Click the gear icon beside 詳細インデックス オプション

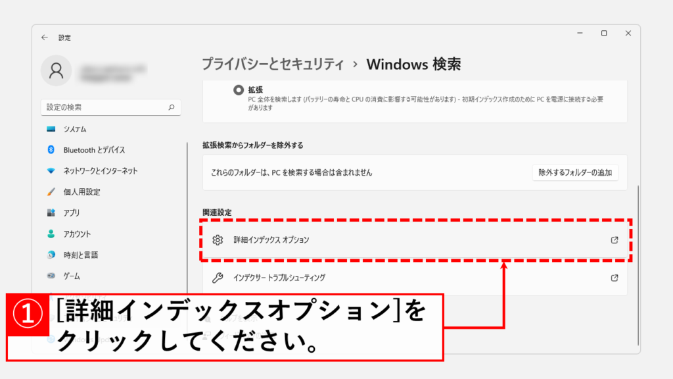[x=218, y=240]
